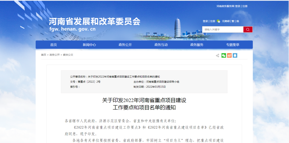
Task: Click 注册 in the topmost row
Action: click(245, 6)
